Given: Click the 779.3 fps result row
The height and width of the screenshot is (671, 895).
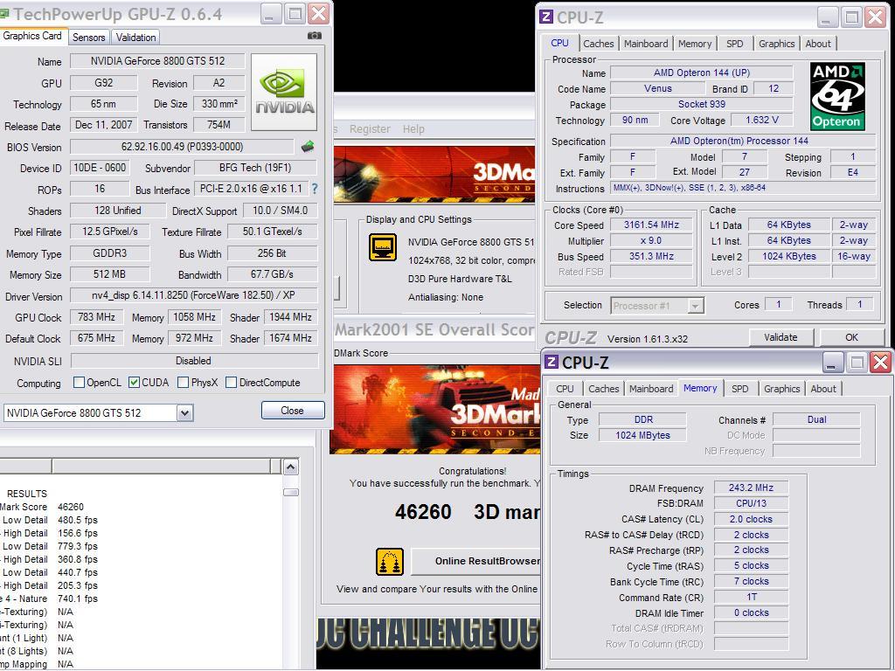Looking at the screenshot, I should pyautogui.click(x=78, y=546).
